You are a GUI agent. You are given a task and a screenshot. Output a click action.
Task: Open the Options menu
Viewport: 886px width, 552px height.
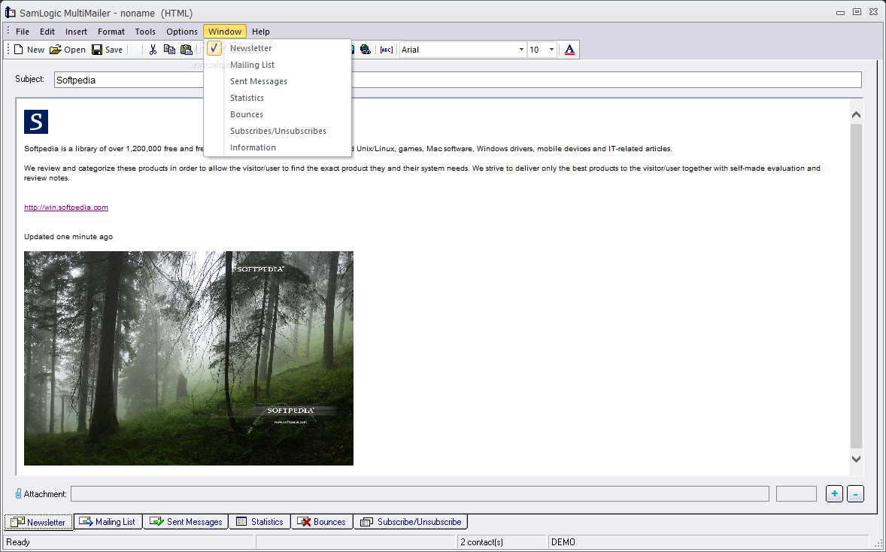[x=182, y=32]
